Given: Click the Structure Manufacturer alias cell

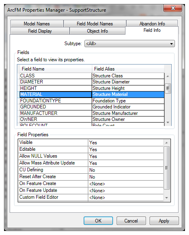Looking at the screenshot, I should point(128,113).
